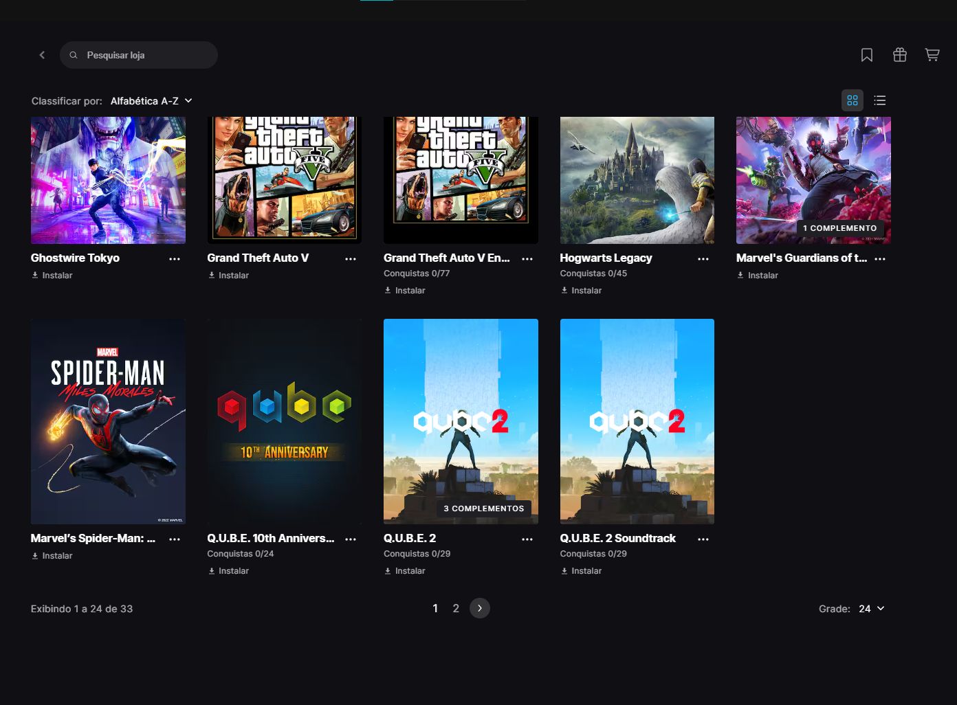The width and height of the screenshot is (957, 705).
Task: Switch to grid view layout
Action: tap(852, 100)
